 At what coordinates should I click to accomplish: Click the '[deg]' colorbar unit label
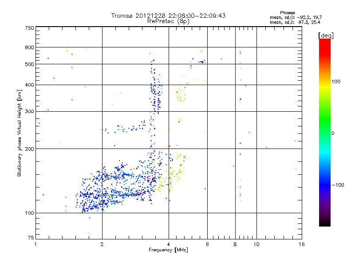326,35
